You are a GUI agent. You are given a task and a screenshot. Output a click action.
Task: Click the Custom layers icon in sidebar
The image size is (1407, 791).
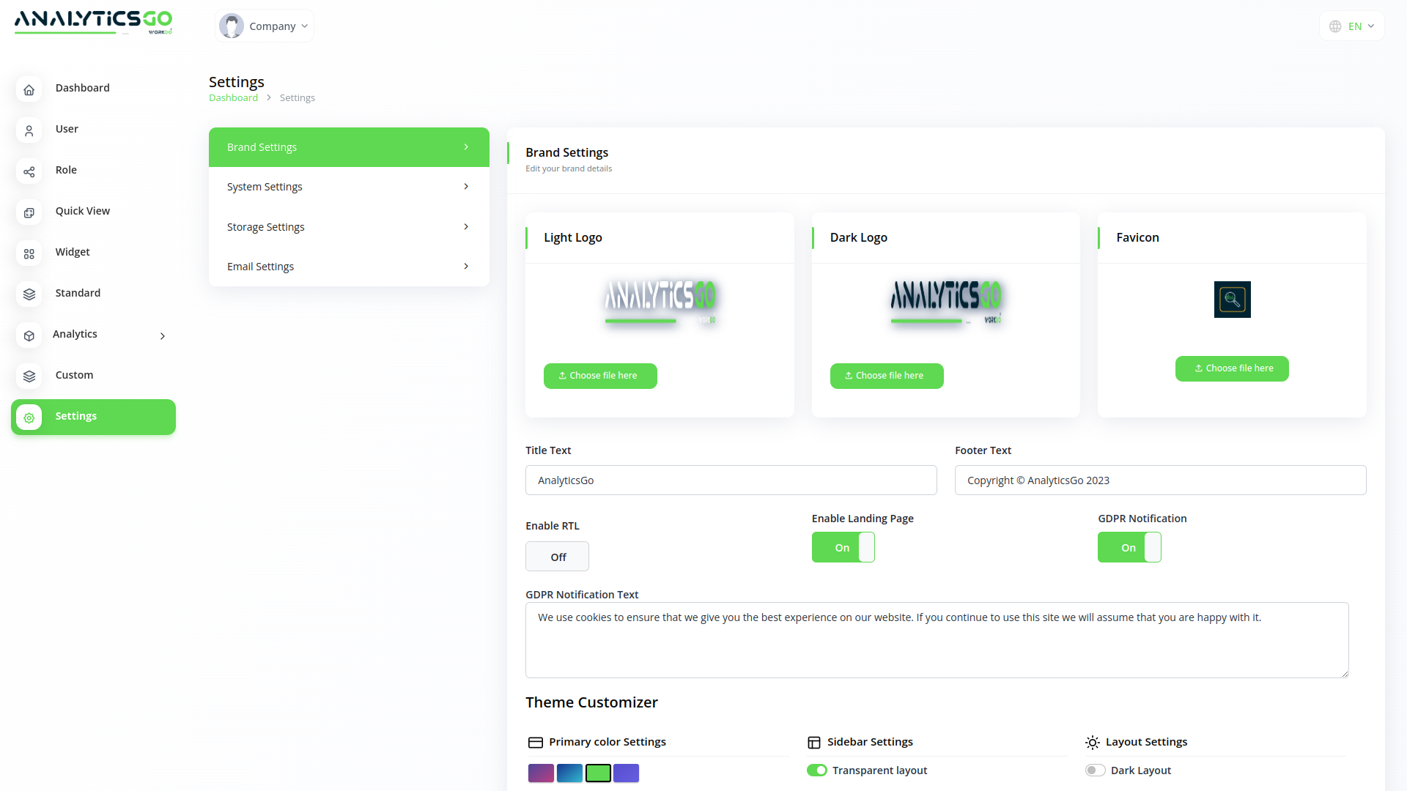29,376
